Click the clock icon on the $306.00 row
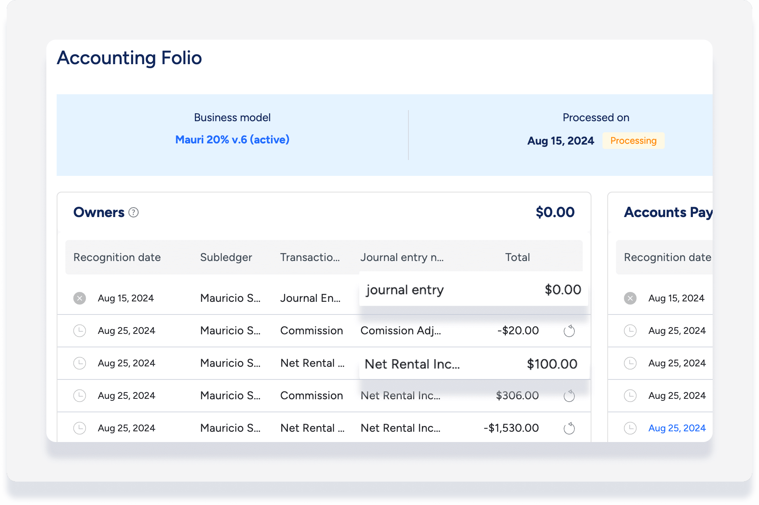The width and height of the screenshot is (759, 505). 80,396
